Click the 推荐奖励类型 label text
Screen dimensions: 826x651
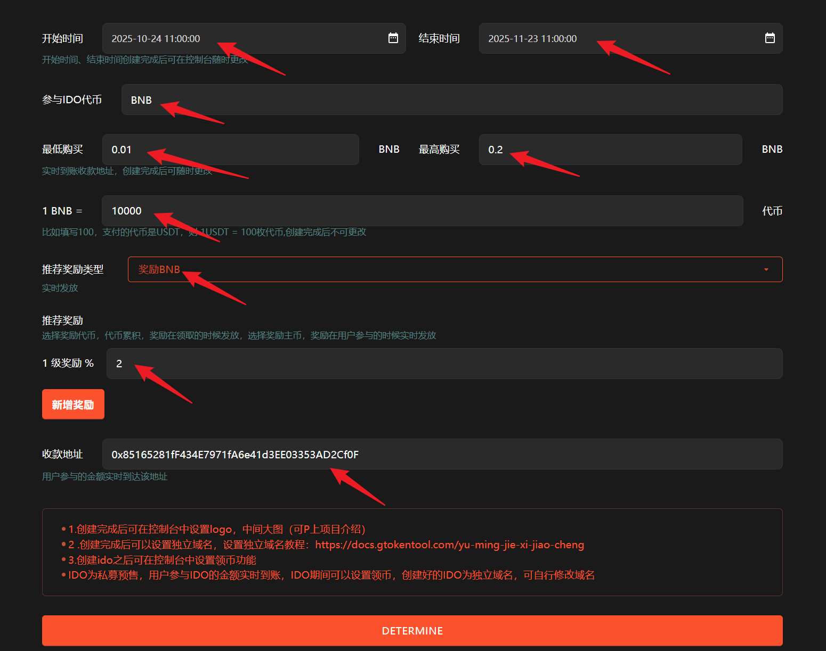click(72, 269)
